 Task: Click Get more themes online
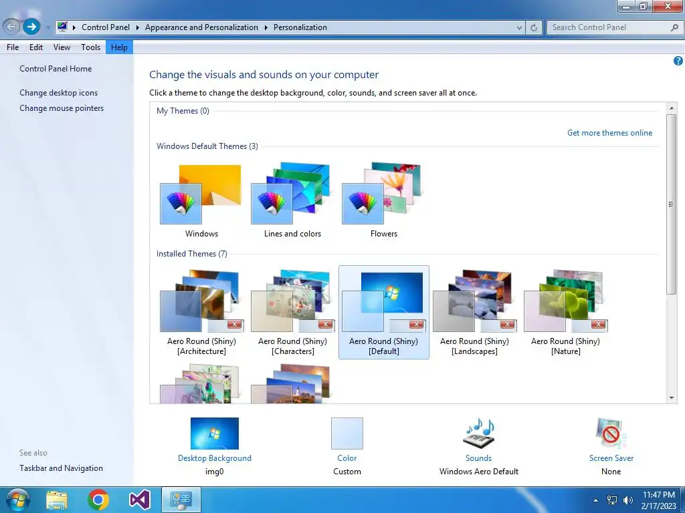[x=609, y=133]
